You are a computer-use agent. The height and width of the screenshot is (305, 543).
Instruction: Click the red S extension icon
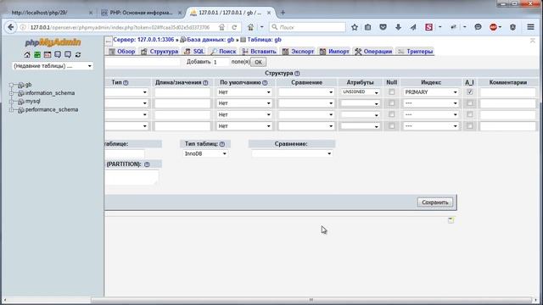click(428, 27)
